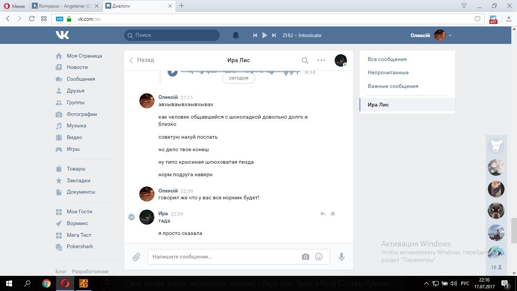Image resolution: width=517 pixels, height=291 pixels.
Task: Click the Напишите сообщение text field
Action: [223, 257]
